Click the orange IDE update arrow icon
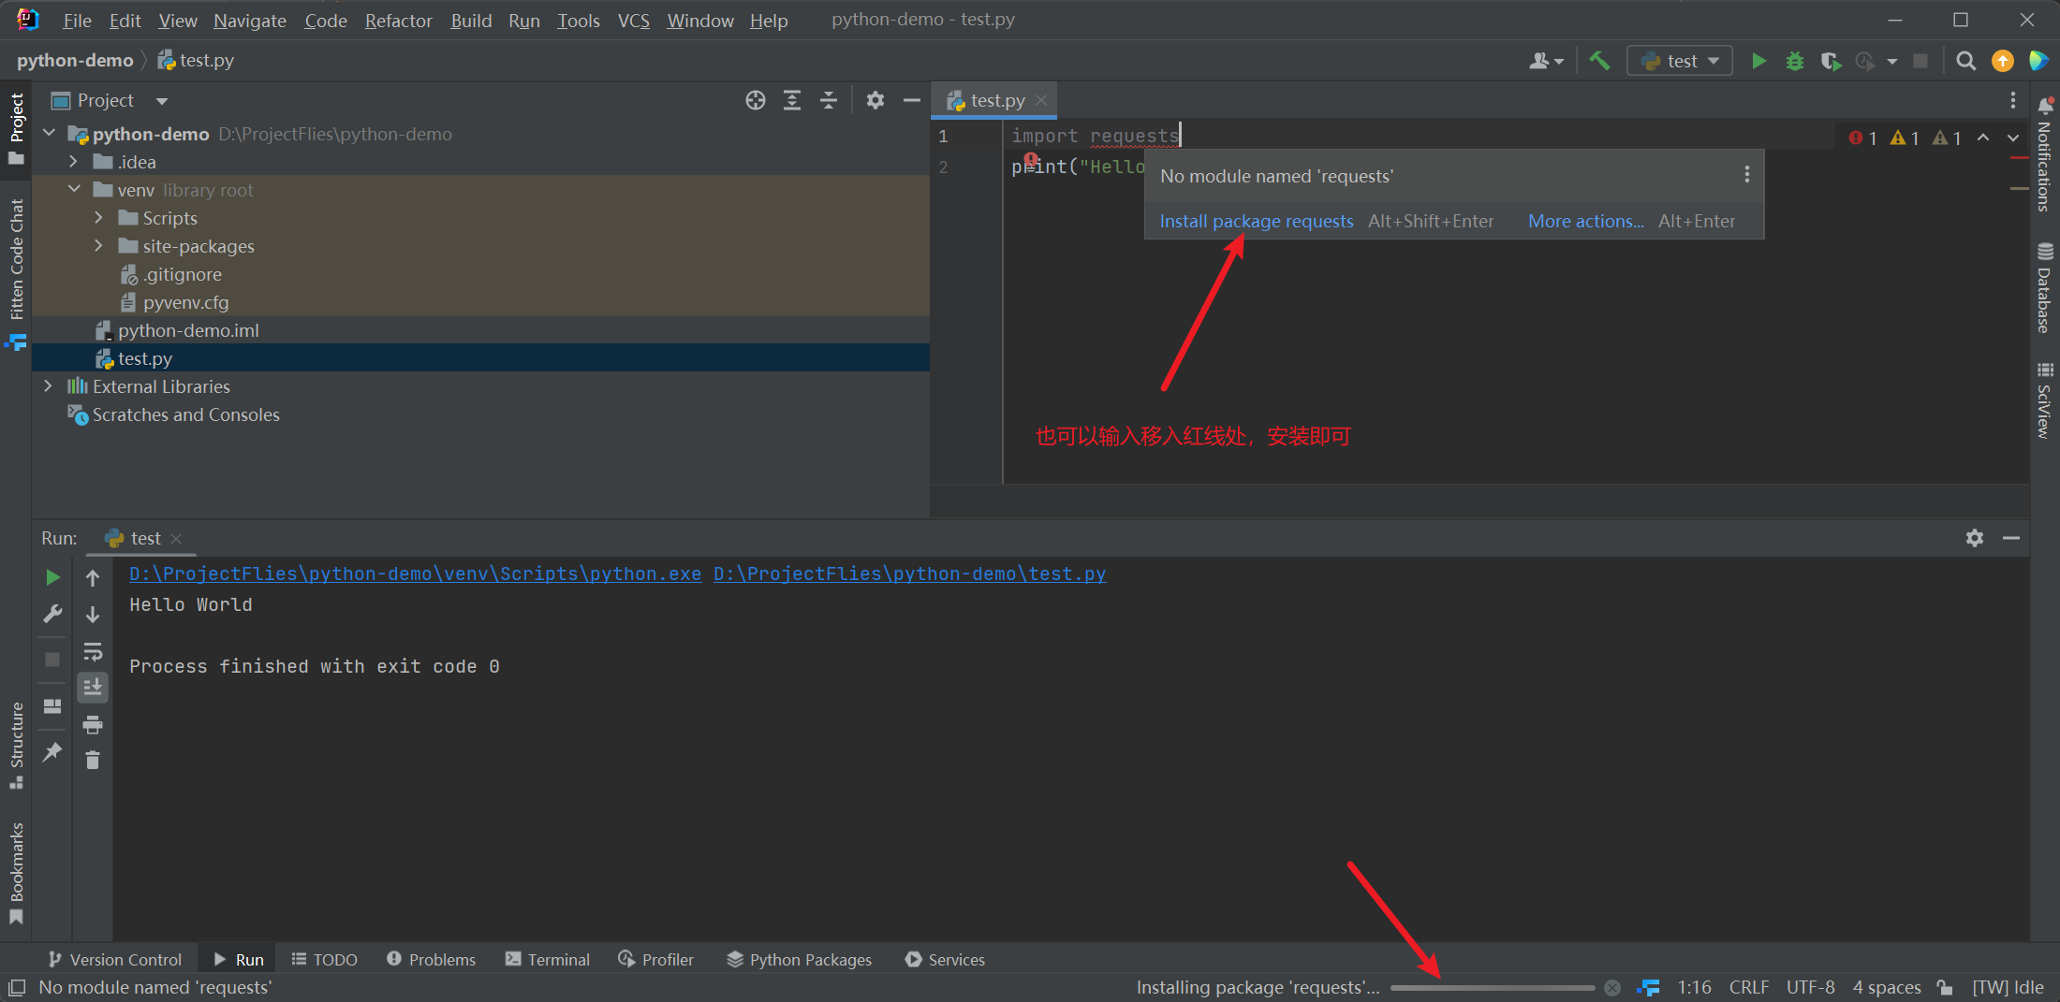 2002,61
